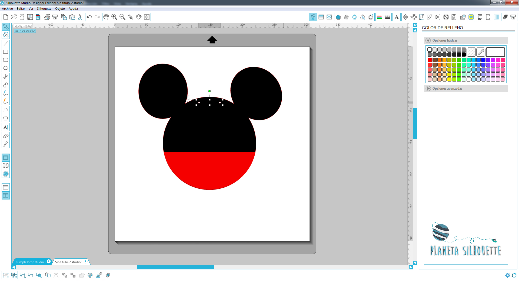Select the Pan Hand tool
The height and width of the screenshot is (281, 519).
[x=106, y=17]
